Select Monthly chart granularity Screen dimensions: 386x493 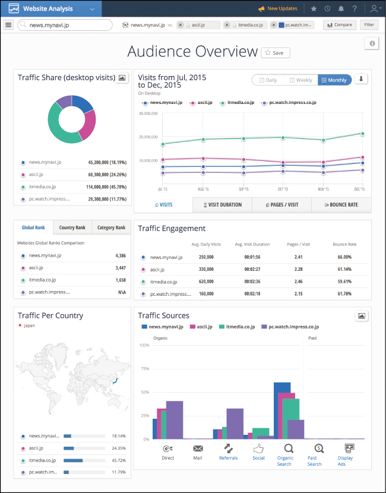[x=334, y=80]
